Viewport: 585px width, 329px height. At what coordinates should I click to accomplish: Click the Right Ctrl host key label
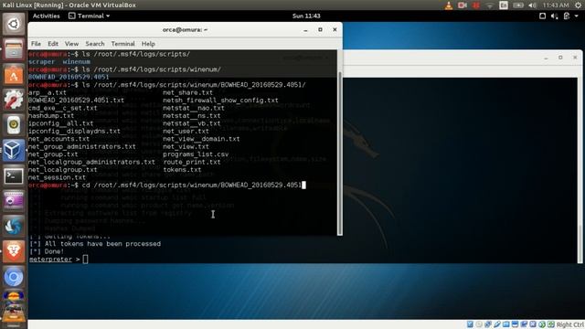point(569,324)
